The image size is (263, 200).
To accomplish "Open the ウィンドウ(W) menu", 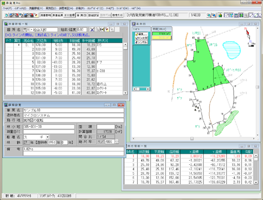I will pos(123,8).
